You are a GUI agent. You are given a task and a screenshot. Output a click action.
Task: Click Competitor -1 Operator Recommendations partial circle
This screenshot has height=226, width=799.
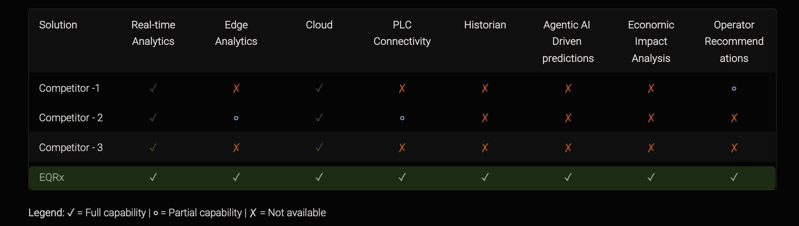click(x=734, y=88)
